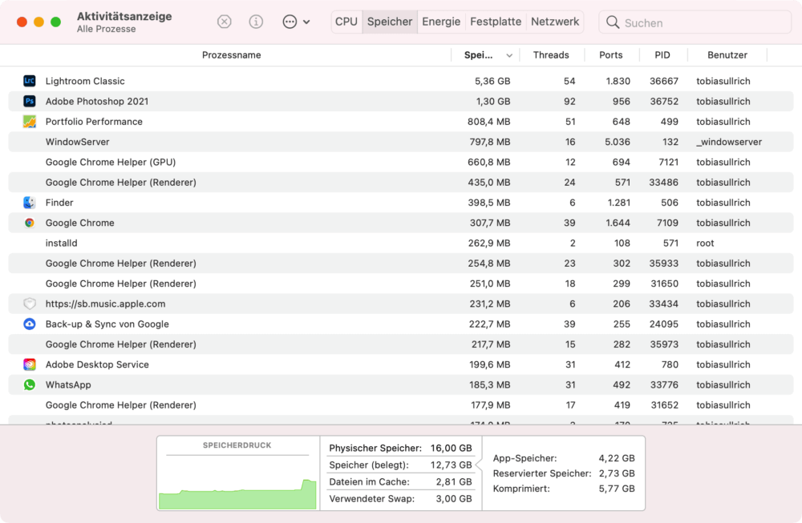Sort by the Spei... memory column header

(x=478, y=55)
